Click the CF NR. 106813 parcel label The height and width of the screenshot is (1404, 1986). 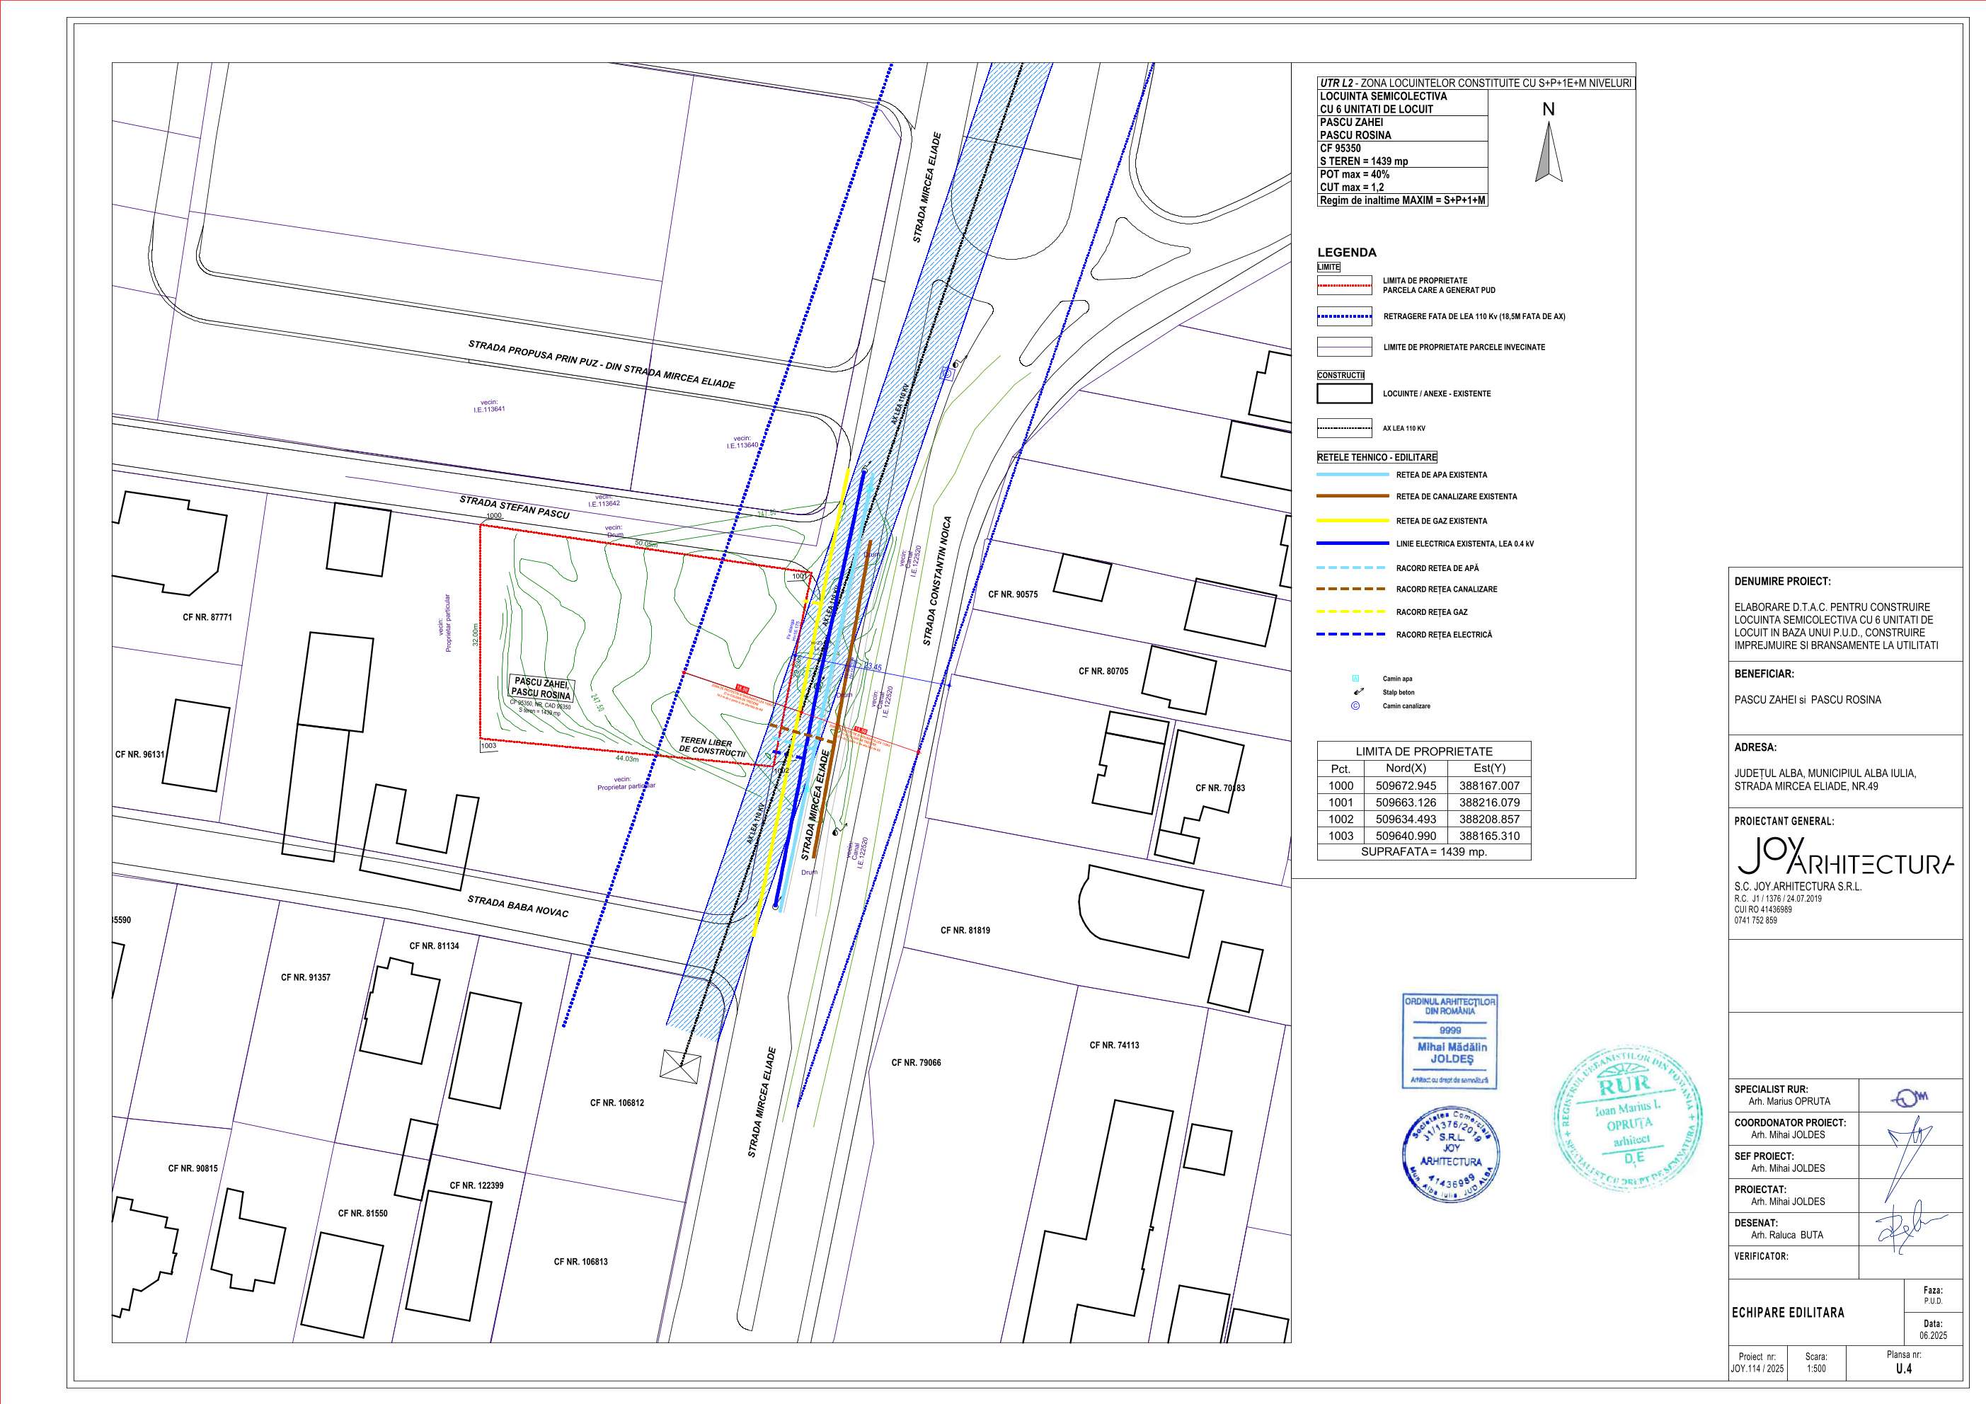[x=580, y=1262]
